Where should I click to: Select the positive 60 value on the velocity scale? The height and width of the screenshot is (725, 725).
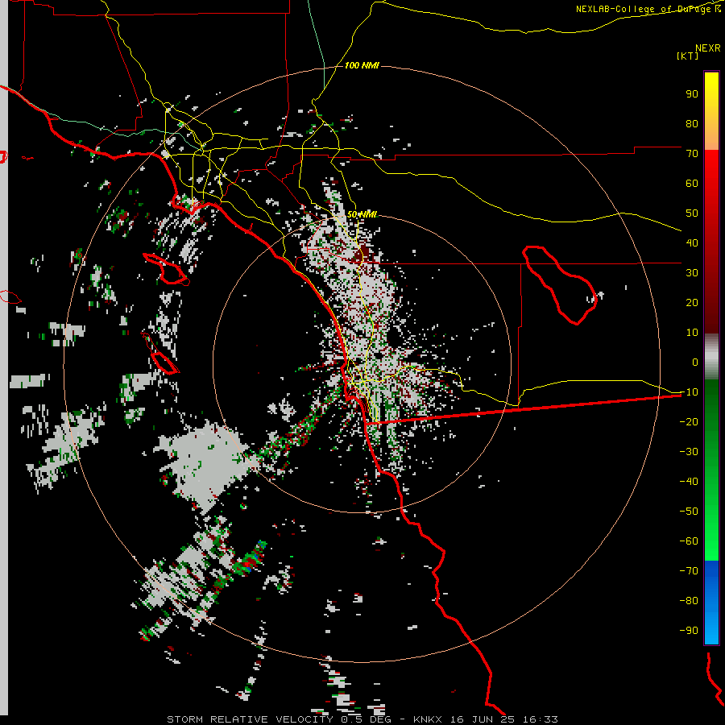(x=692, y=183)
